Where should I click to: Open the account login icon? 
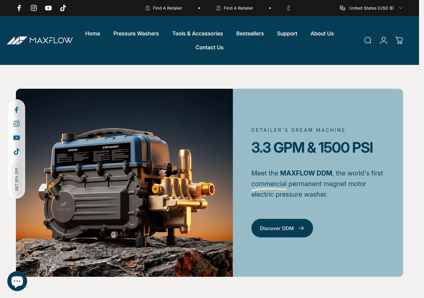[384, 40]
